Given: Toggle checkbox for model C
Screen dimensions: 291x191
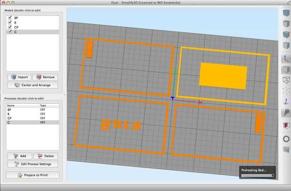Looking at the screenshot, I should click(x=10, y=31).
